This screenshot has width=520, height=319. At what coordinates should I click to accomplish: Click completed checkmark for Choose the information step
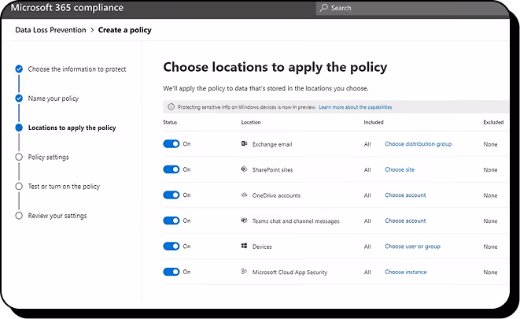19,69
